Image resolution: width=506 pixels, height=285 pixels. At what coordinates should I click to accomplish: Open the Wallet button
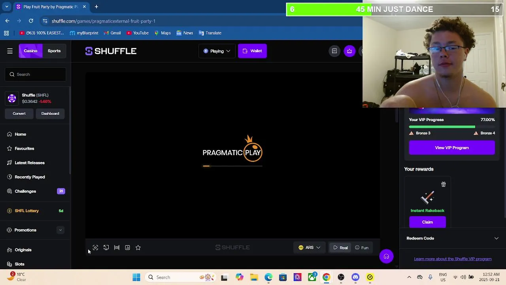pos(252,51)
